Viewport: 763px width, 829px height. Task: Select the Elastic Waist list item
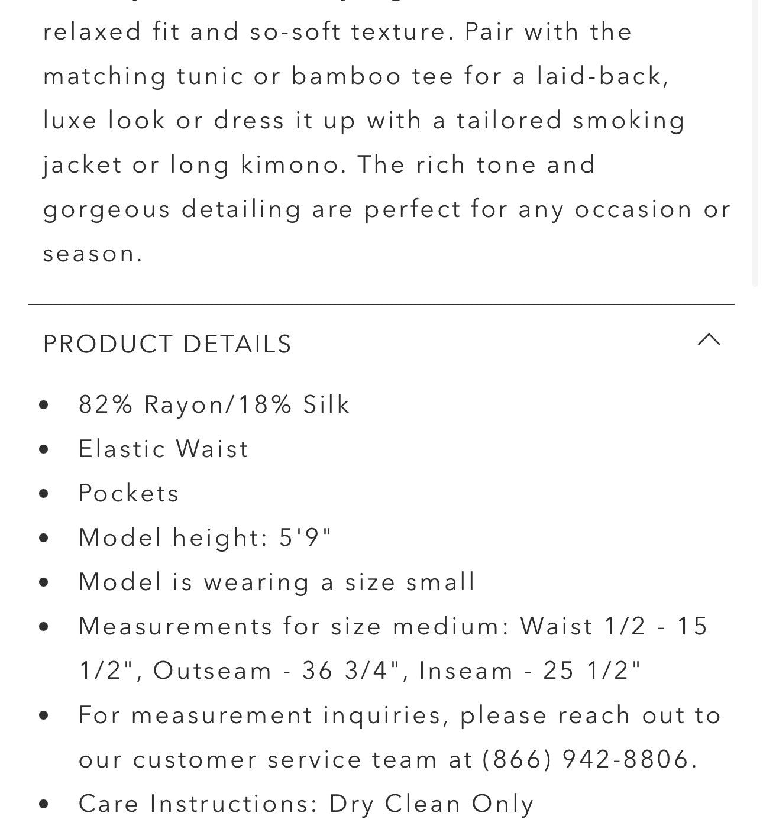click(x=163, y=449)
